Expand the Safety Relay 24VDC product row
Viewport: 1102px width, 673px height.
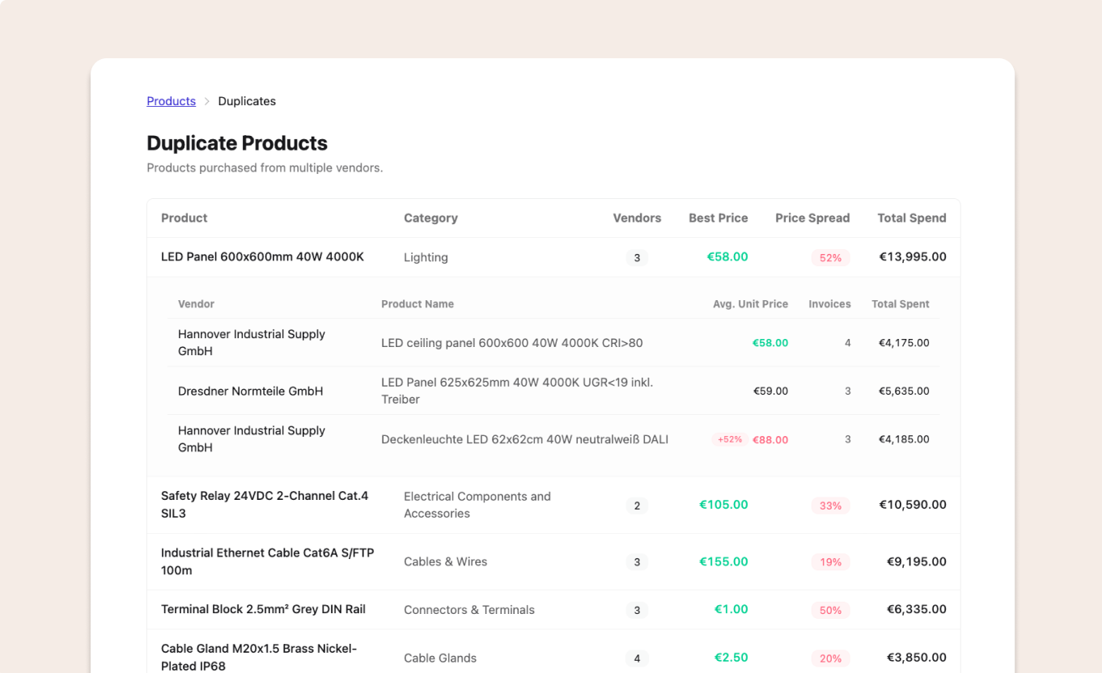click(265, 505)
